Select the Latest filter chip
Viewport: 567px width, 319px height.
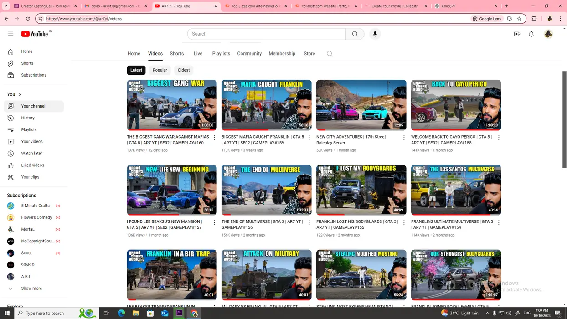[136, 70]
